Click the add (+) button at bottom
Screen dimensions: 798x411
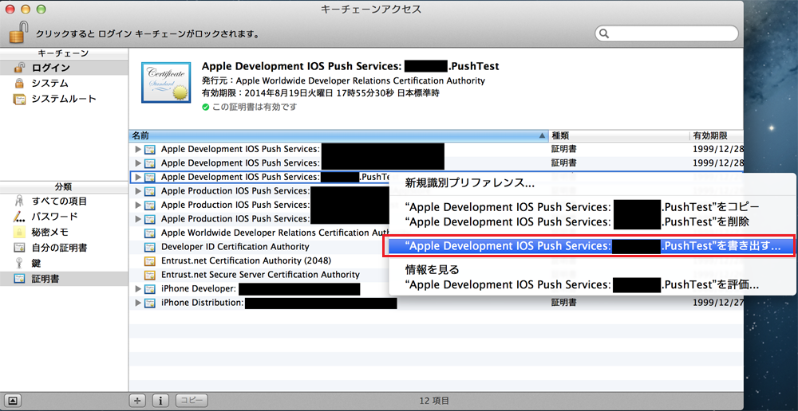click(137, 401)
